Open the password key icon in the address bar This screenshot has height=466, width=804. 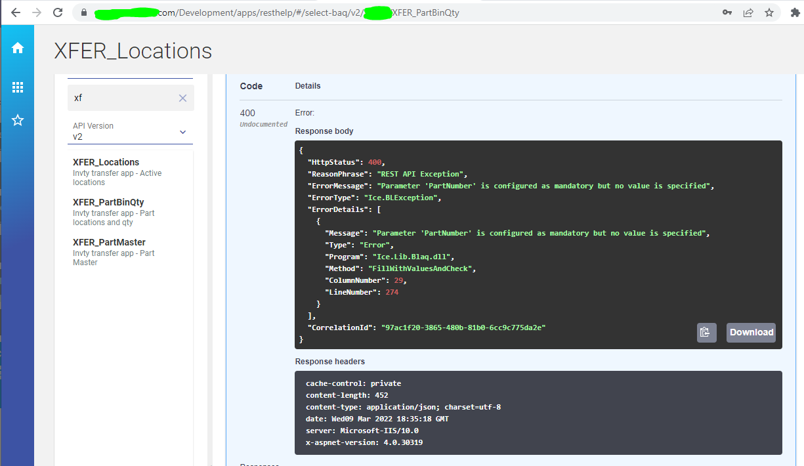click(727, 12)
